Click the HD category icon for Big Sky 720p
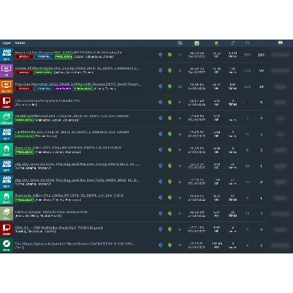Viewport: 293px width, 293px height. [x=7, y=182]
